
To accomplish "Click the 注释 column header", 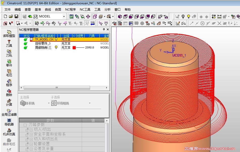I will tap(66, 36).
